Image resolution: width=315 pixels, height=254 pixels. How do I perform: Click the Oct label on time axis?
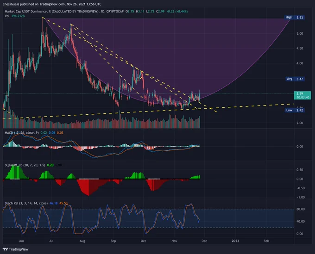[143, 241]
